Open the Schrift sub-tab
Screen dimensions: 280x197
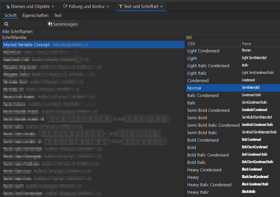[x=11, y=15]
